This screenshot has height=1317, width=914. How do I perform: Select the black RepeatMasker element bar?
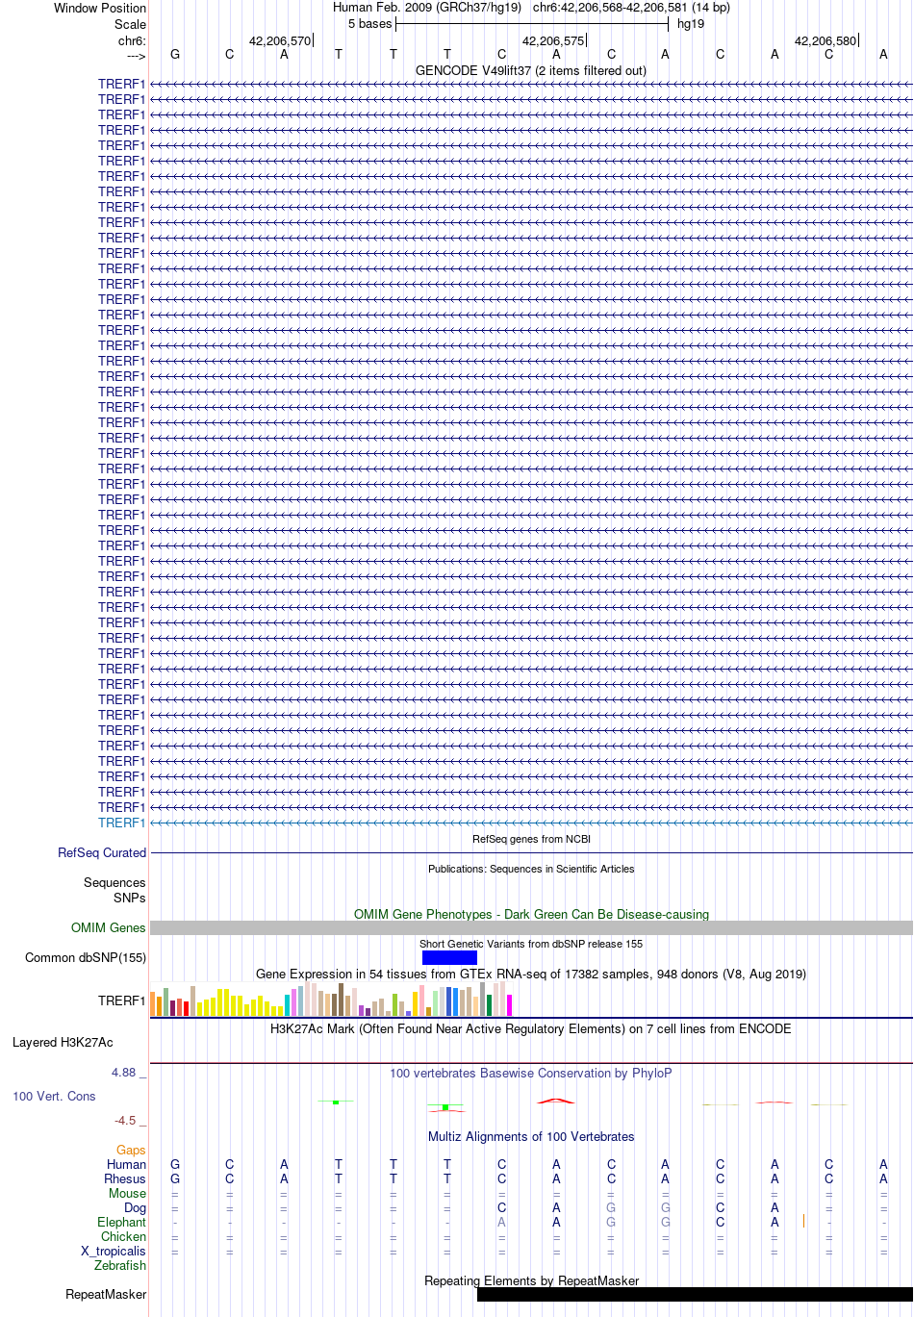[x=695, y=1294]
